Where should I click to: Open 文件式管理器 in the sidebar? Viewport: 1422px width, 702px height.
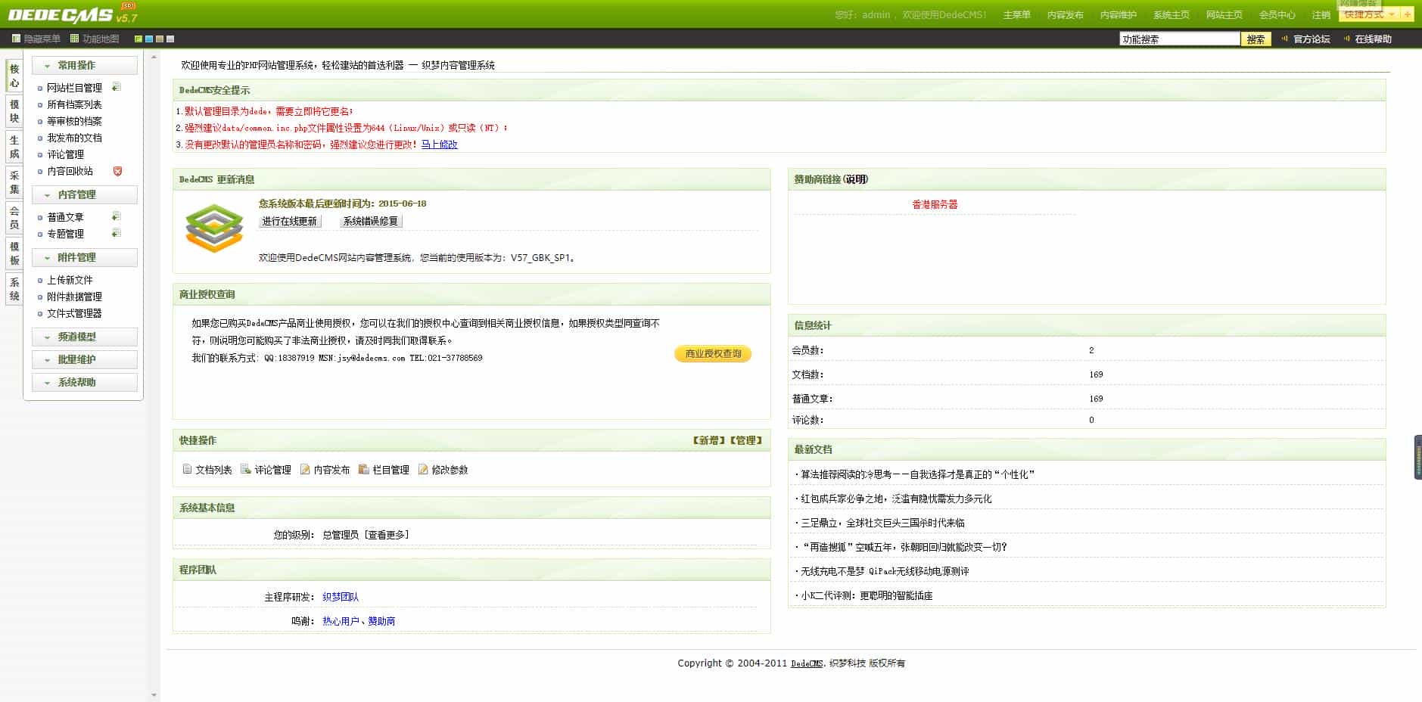(74, 313)
